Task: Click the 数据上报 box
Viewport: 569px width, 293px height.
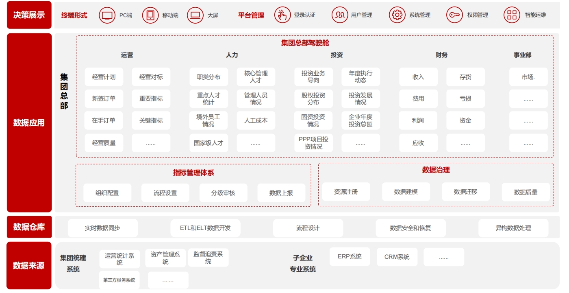Action: tap(281, 193)
